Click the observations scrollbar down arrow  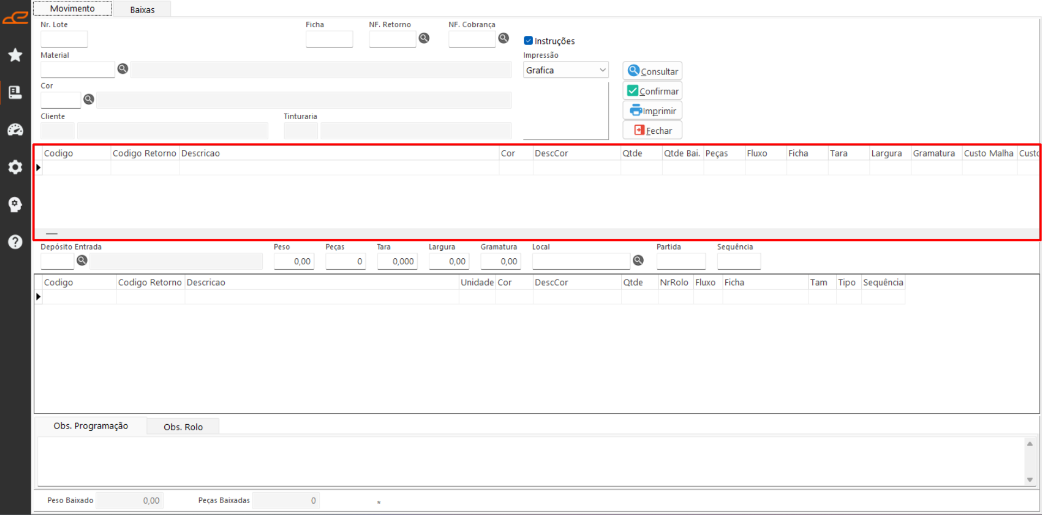click(x=1029, y=480)
